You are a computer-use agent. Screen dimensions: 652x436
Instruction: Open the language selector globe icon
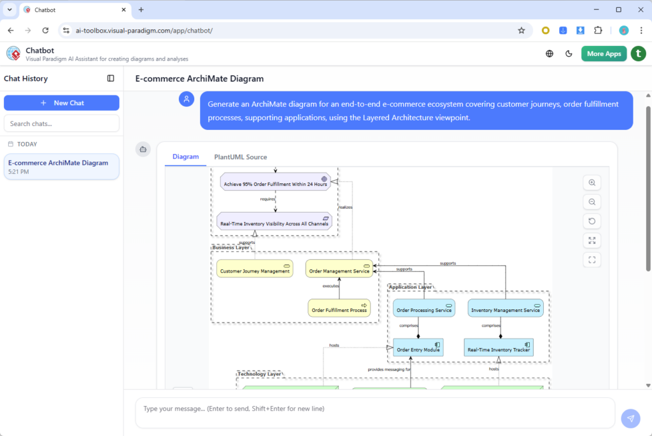point(549,53)
